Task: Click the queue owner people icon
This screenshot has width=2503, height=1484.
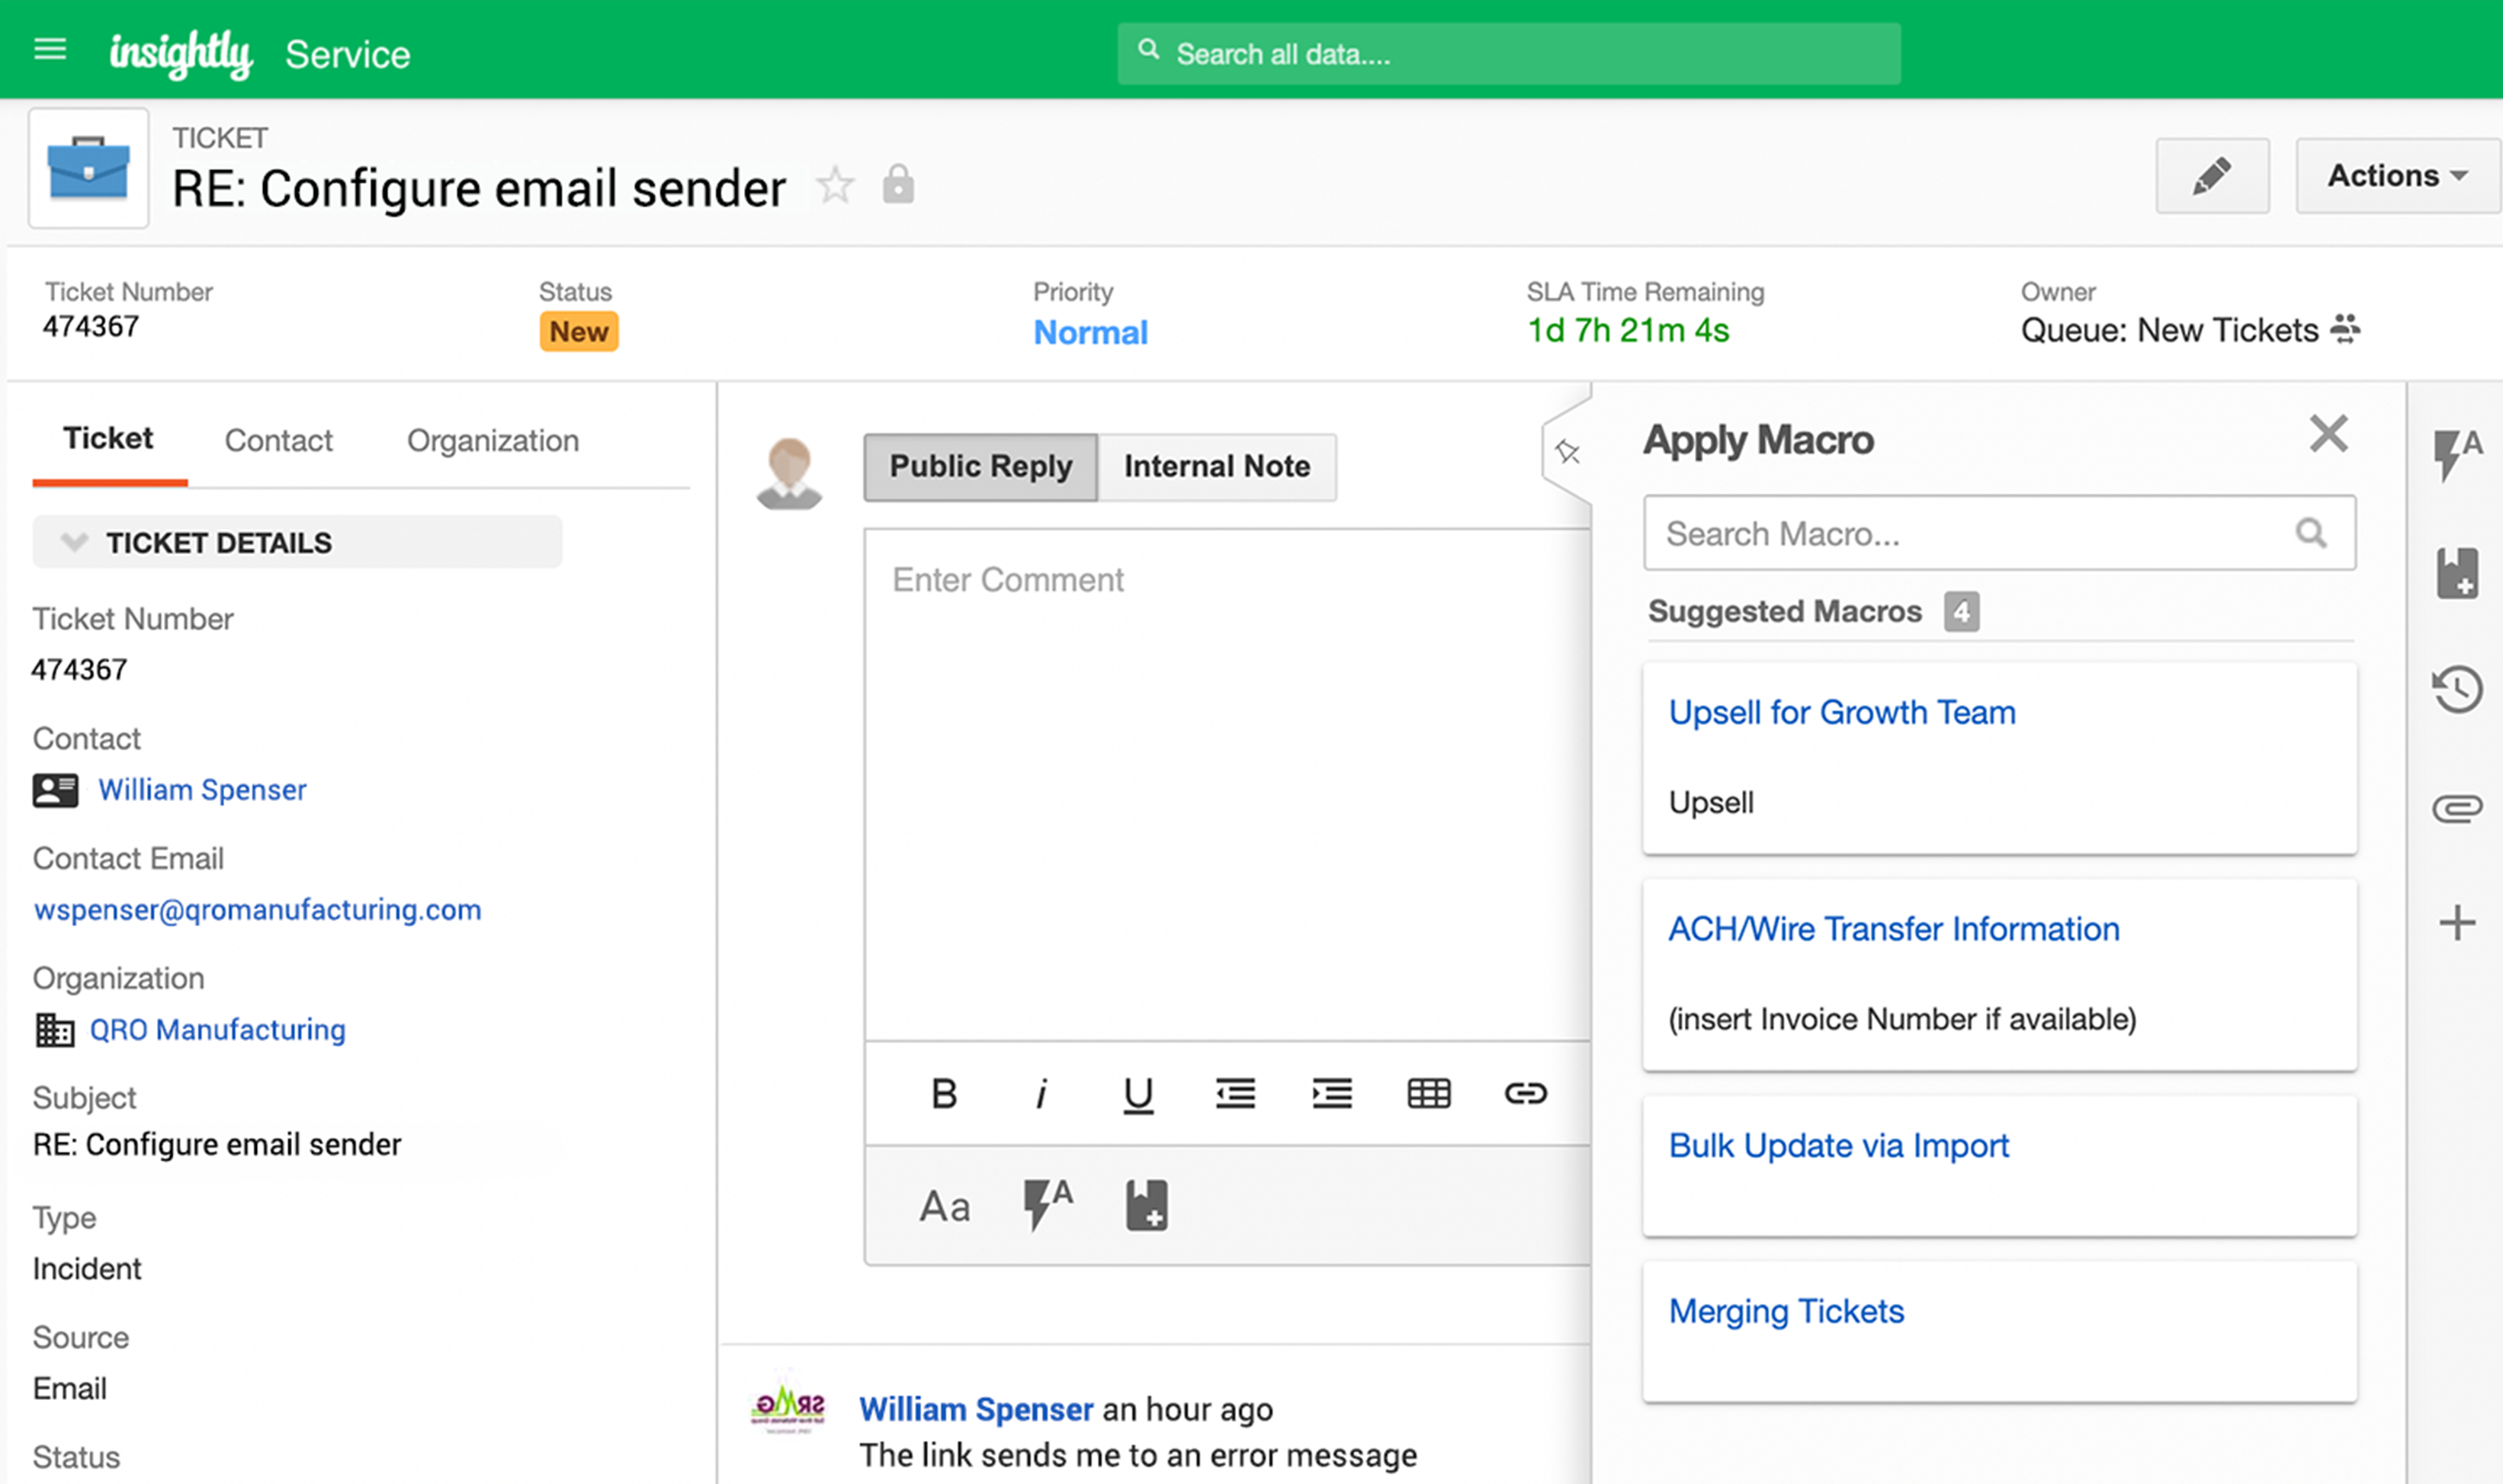Action: 2345,329
